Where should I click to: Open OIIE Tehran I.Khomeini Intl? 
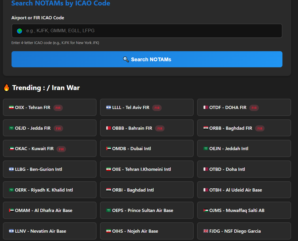coord(147,169)
